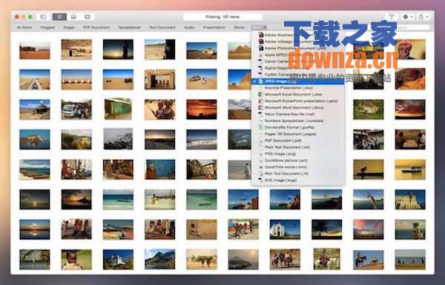The width and height of the screenshot is (445, 285).
Task: Choose Adobe Illustrator entry in menu
Action: (x=298, y=35)
